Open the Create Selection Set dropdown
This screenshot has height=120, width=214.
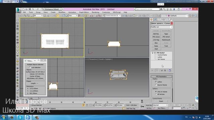click(113, 16)
